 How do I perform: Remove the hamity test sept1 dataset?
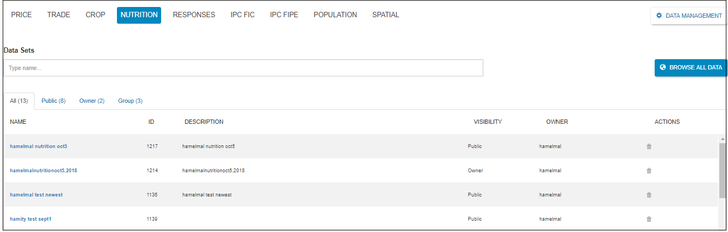[649, 219]
